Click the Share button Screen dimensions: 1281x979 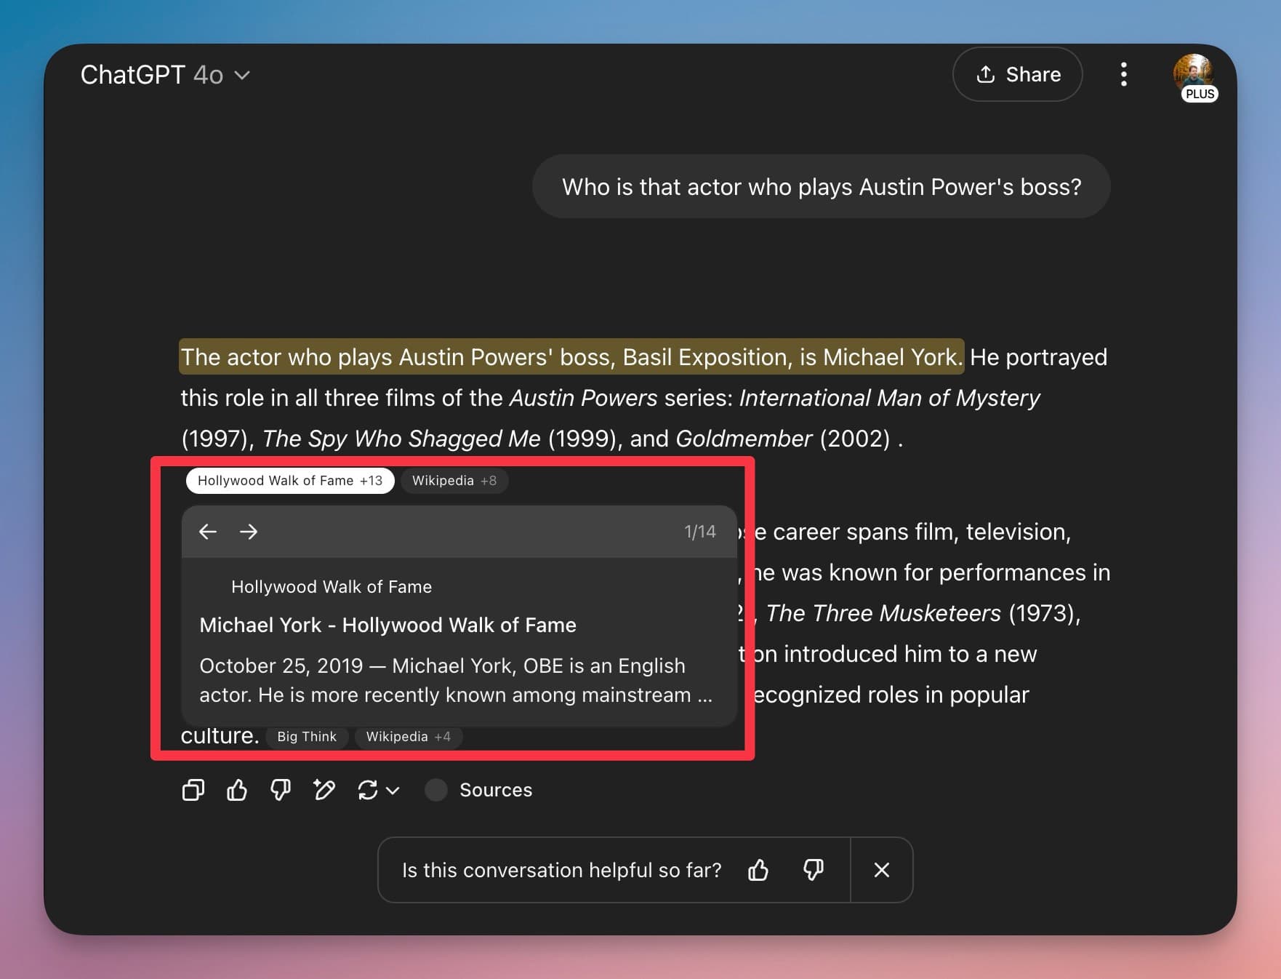(1017, 74)
